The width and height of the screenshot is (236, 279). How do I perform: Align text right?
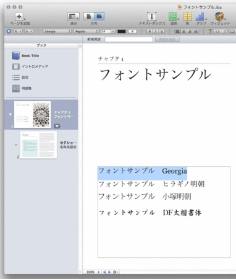pos(190,31)
